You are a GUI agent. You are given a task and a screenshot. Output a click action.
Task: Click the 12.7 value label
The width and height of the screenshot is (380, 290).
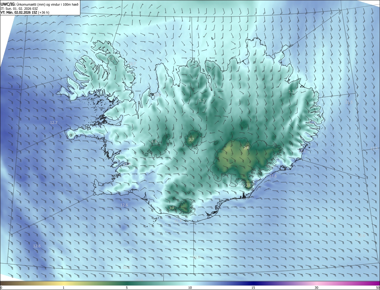[x=54, y=122]
